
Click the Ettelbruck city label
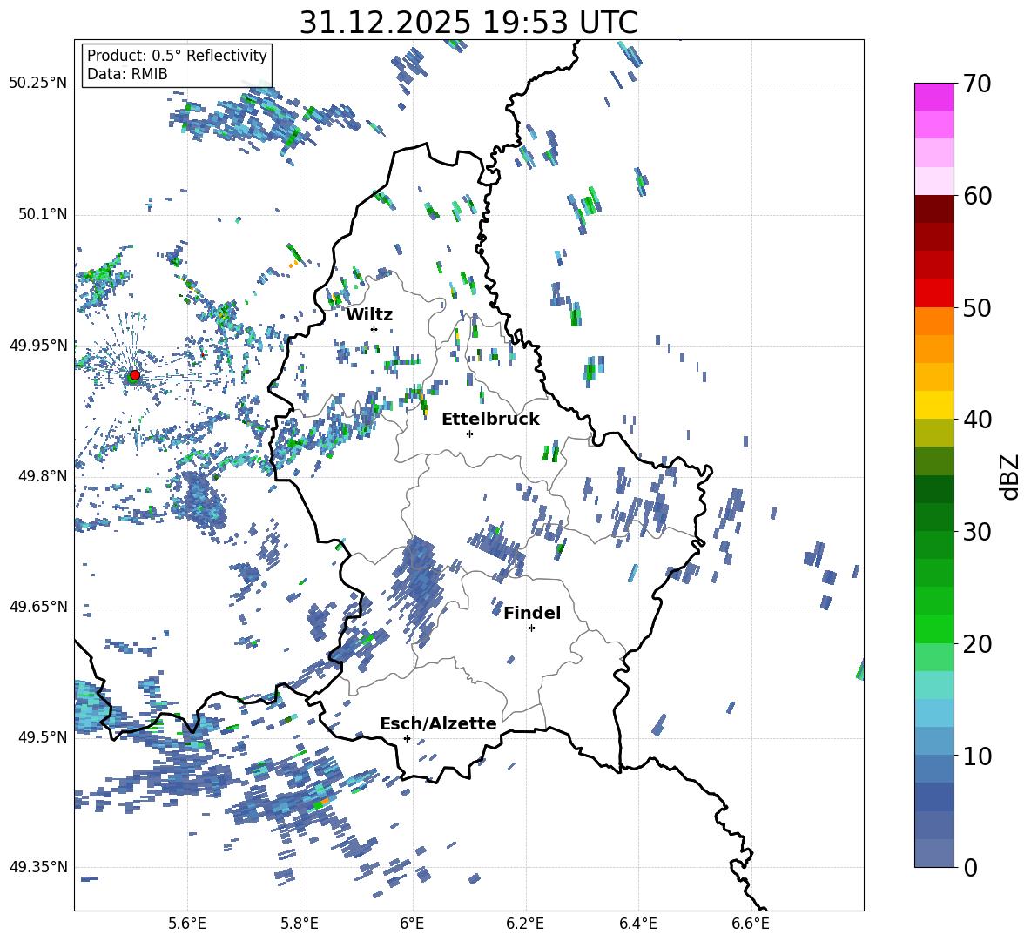click(490, 420)
